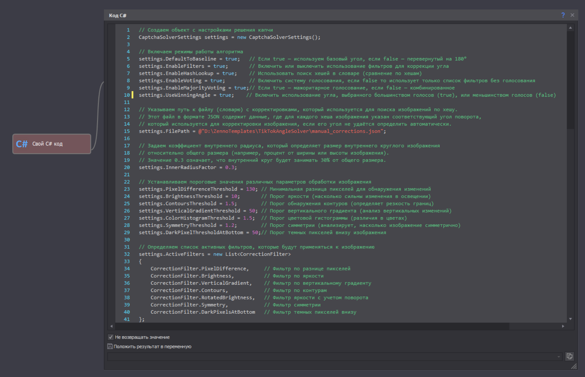Select the Свой C# код block label
The image size is (585, 377).
pyautogui.click(x=47, y=144)
